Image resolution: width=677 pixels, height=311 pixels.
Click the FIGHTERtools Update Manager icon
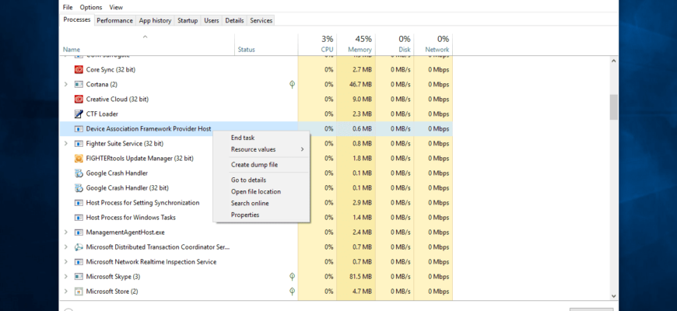pyautogui.click(x=79, y=159)
